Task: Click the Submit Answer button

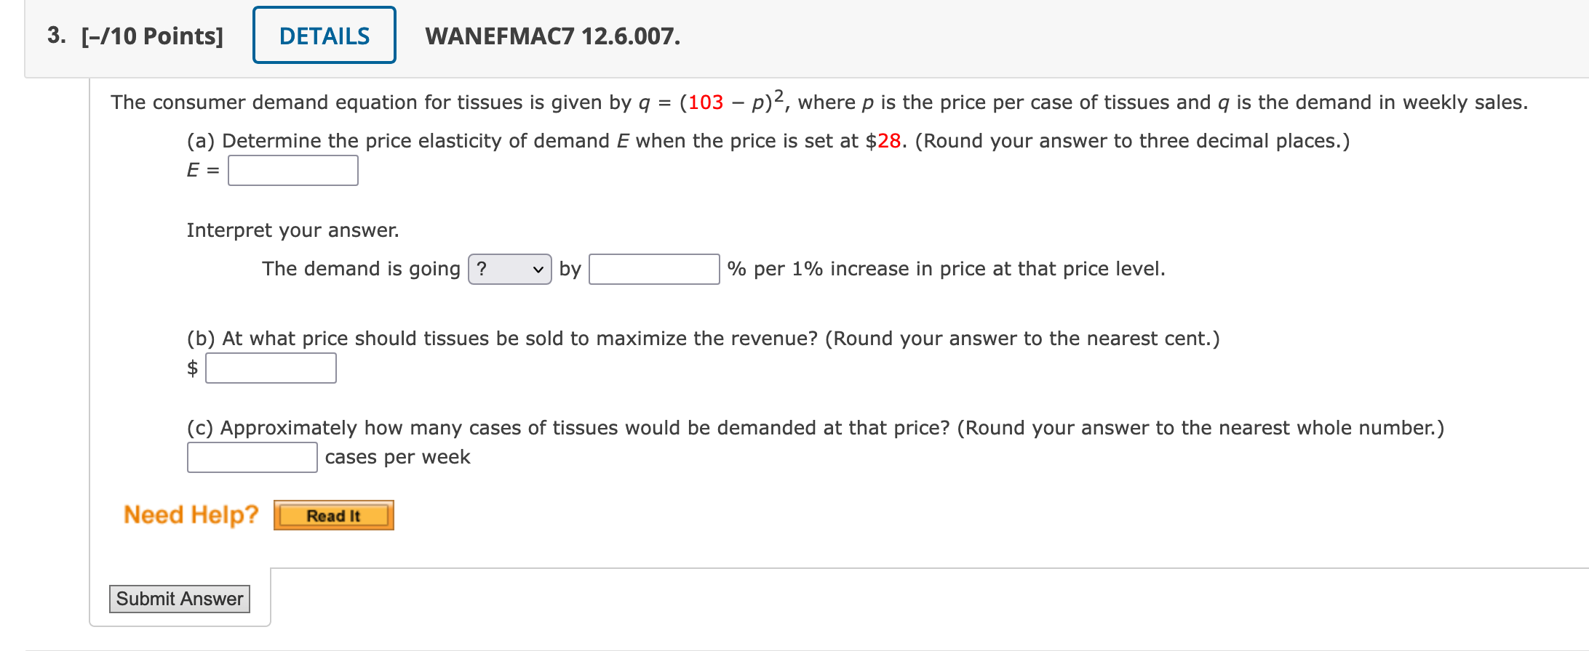Action: [179, 599]
